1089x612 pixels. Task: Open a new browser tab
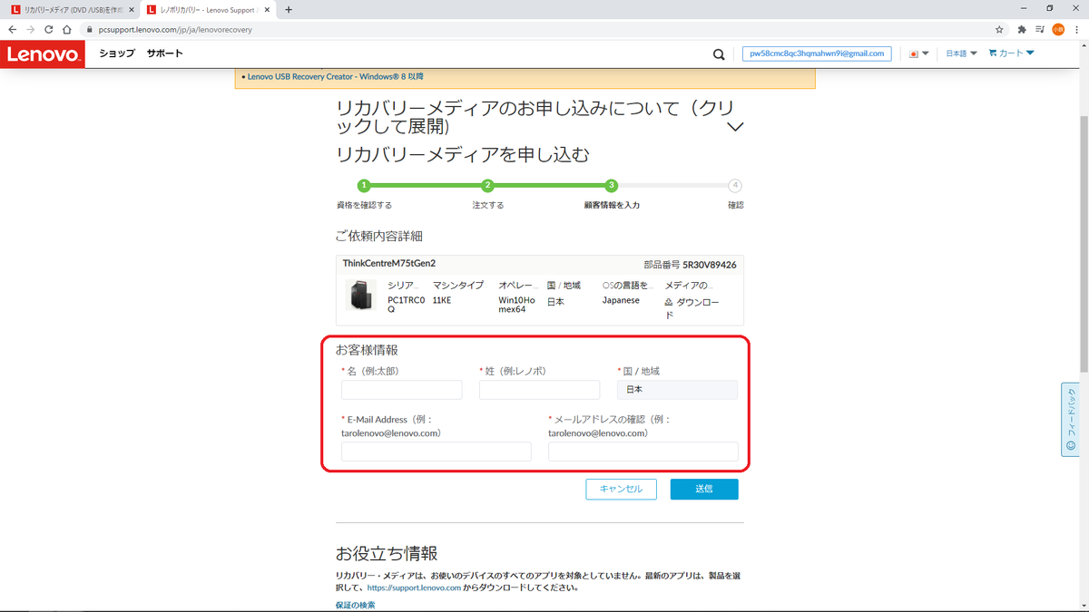click(x=289, y=9)
